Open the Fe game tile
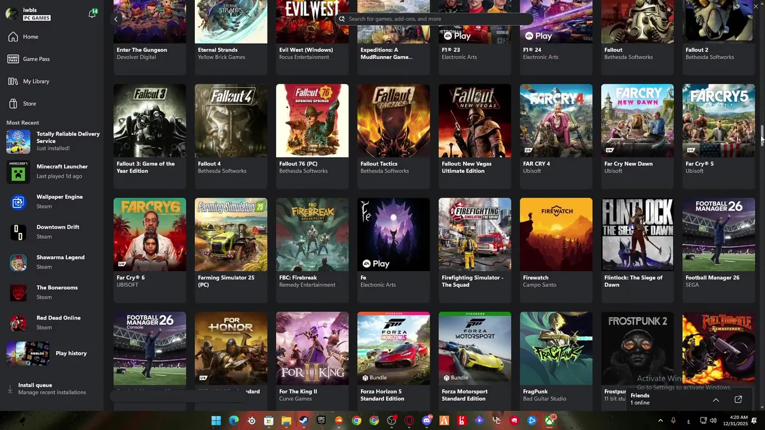This screenshot has height=430, width=765. click(393, 250)
